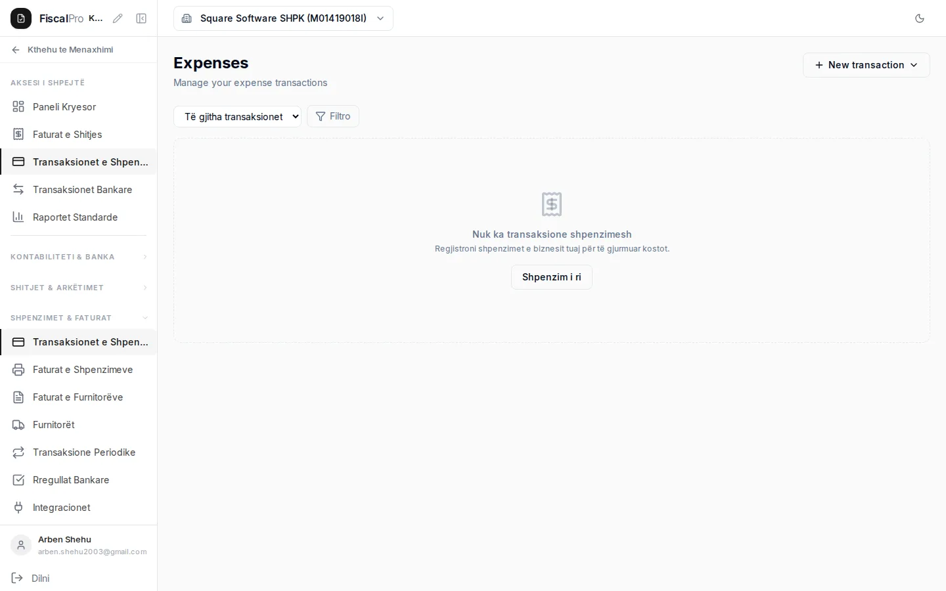Click Nuk ka transaksione shpenzimesh text

coord(552,234)
